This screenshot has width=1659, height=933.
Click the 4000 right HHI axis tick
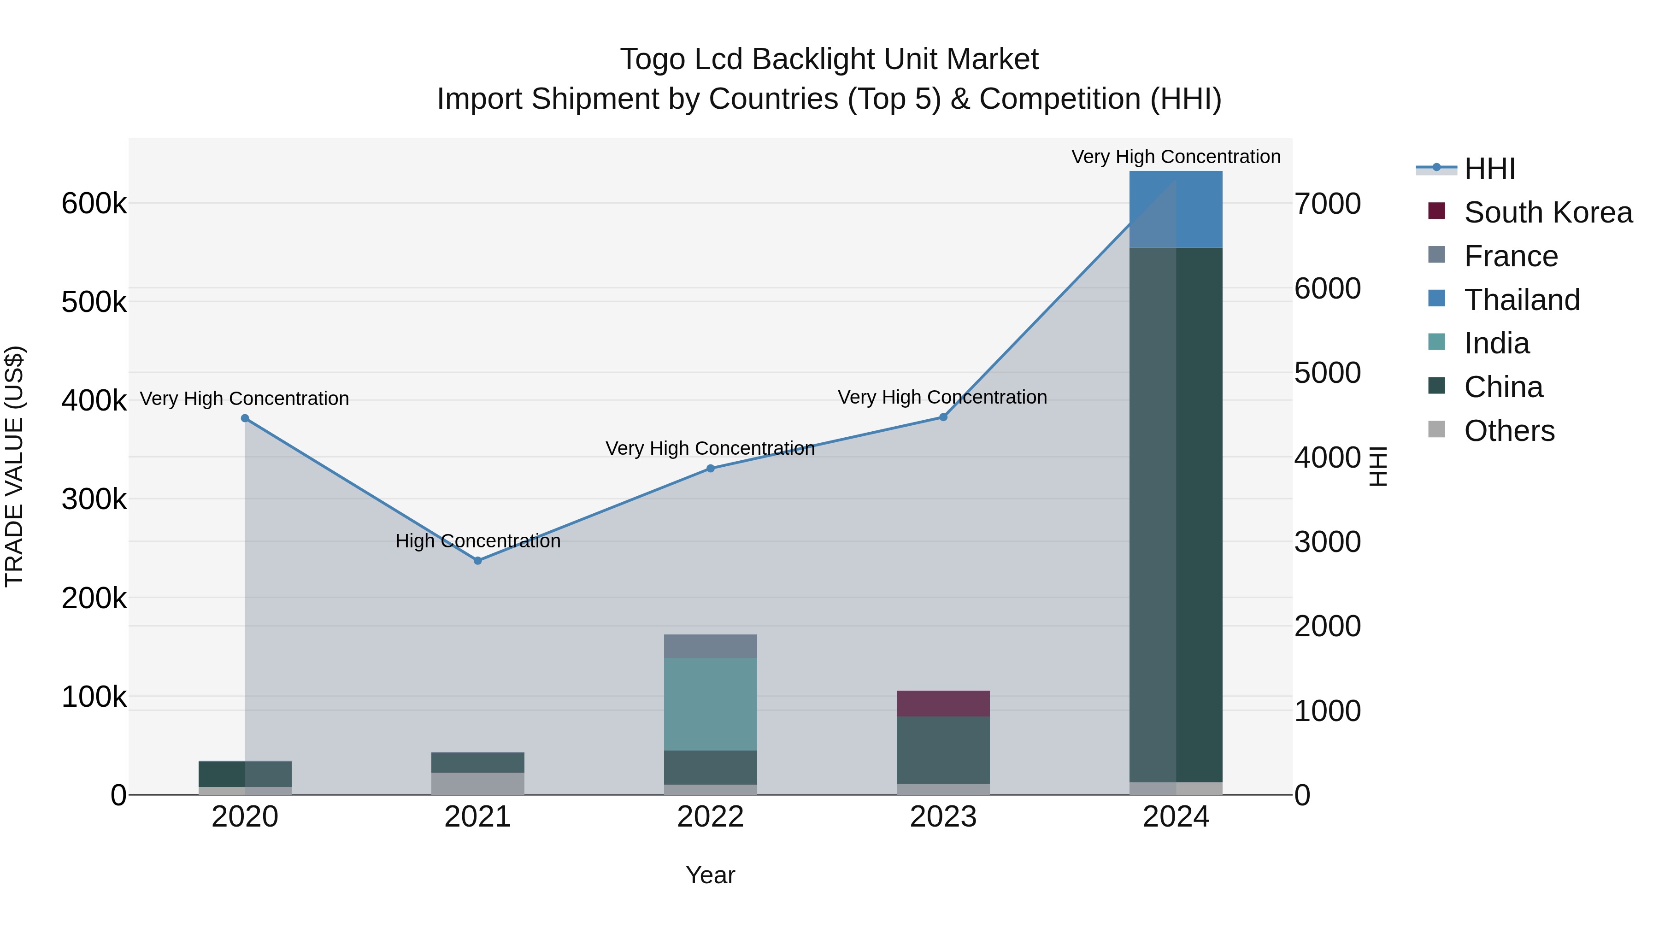pyautogui.click(x=1328, y=458)
